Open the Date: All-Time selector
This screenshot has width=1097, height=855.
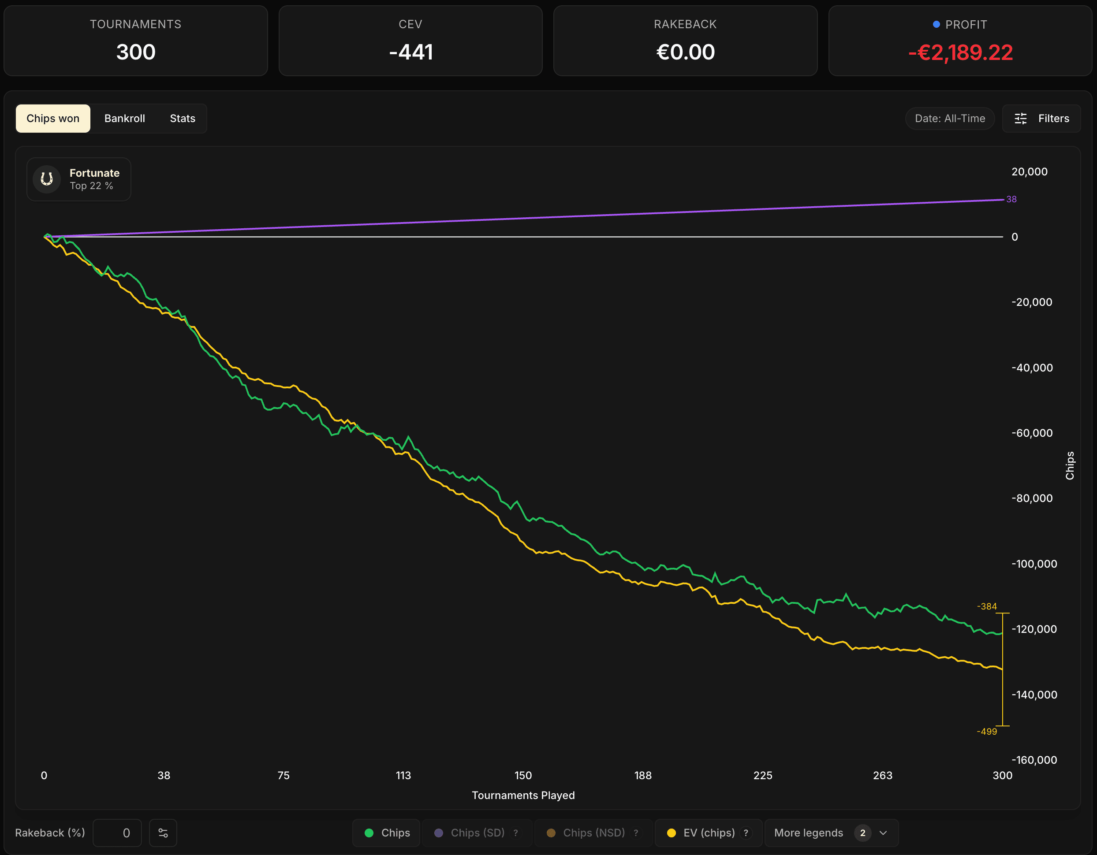[949, 119]
